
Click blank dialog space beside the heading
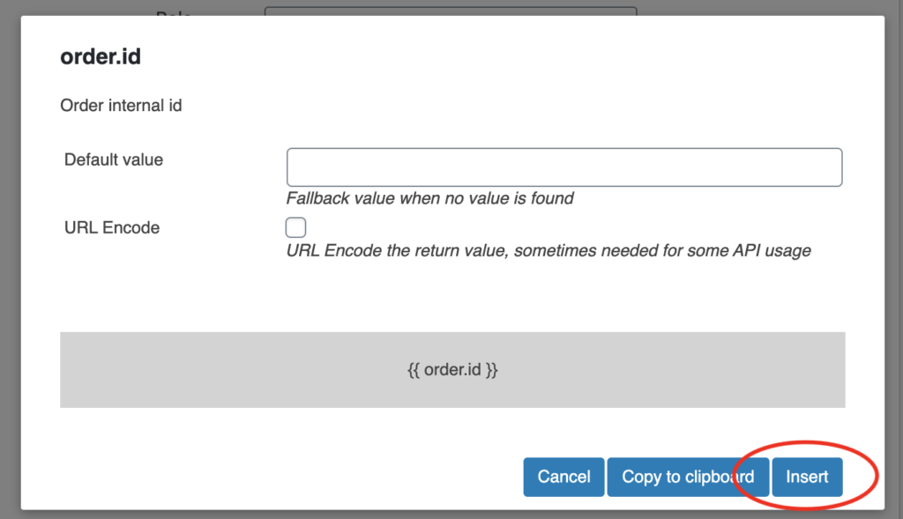(x=507, y=56)
